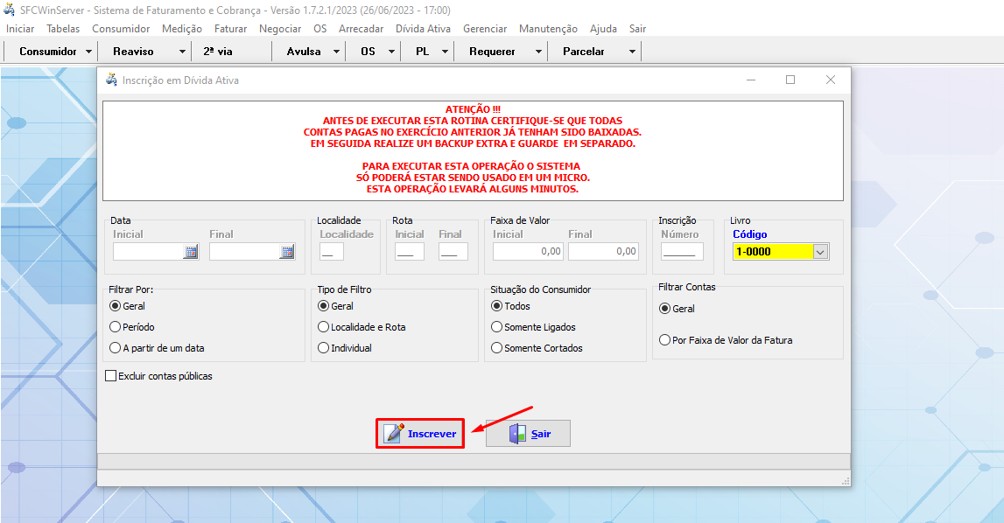Open the Data Inicial calendar picker
The image size is (1004, 523).
190,251
